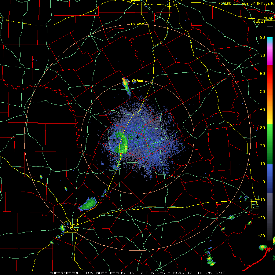Click the black radar site dot
The height and width of the screenshot is (275, 275).
137,137
